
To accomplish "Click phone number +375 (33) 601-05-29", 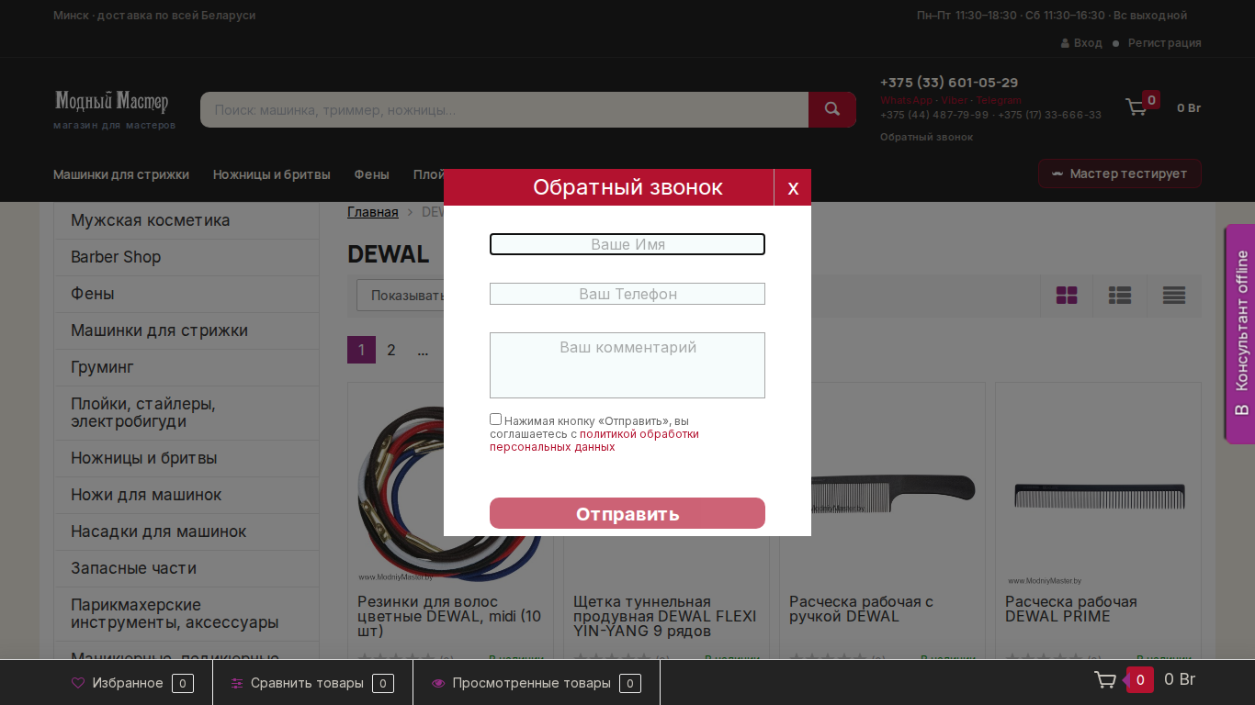I will coord(949,83).
